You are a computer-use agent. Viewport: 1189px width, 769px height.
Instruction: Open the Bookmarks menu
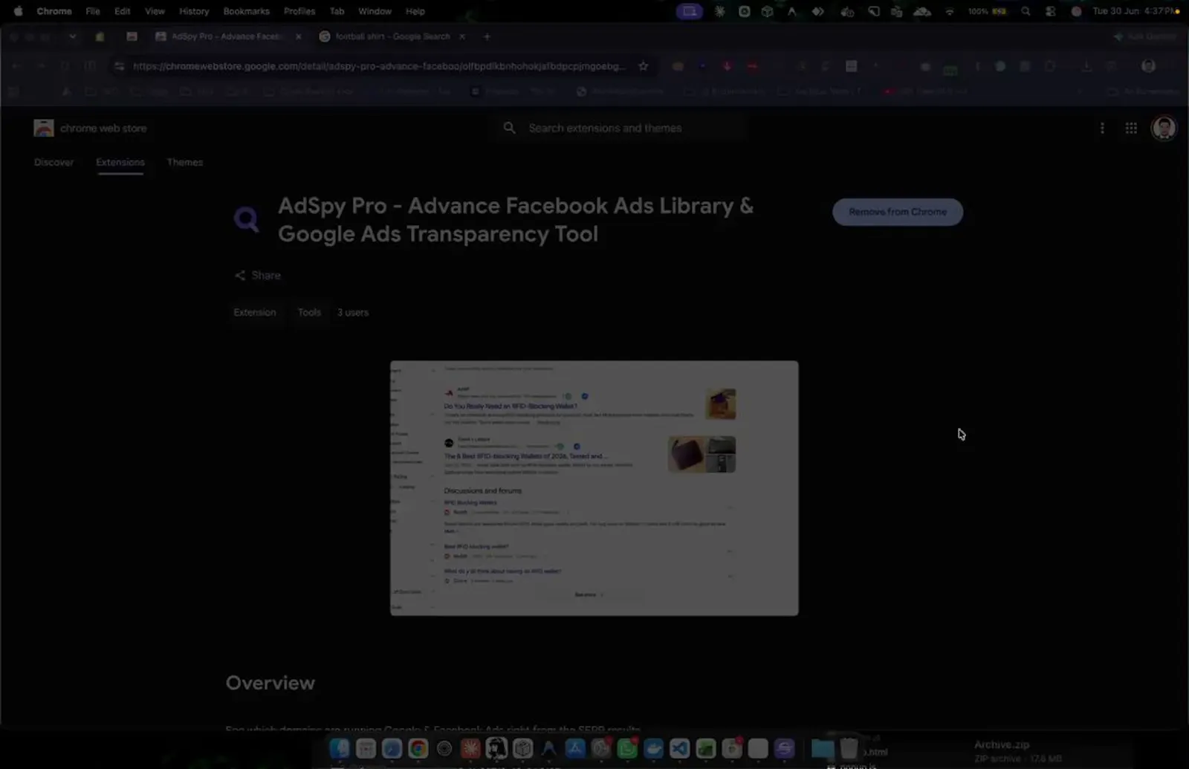click(x=247, y=11)
